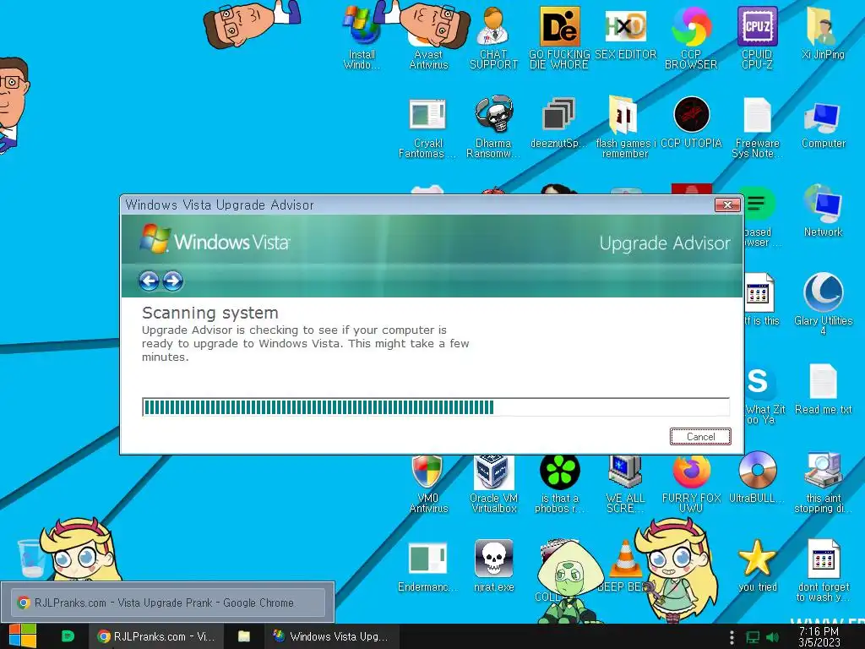Open the you tried star icon
Image resolution: width=865 pixels, height=649 pixels.
pos(757,567)
